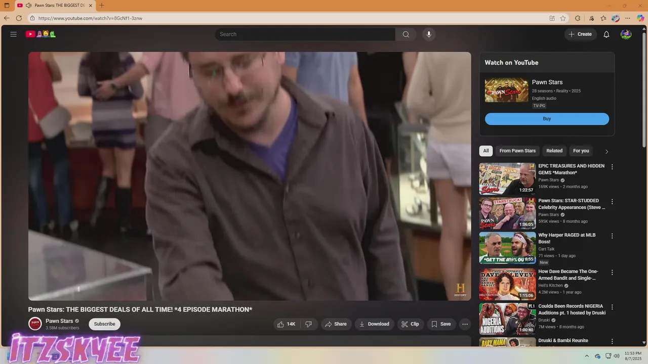Switch to Pawn Stars browser tab
Image resolution: width=648 pixels, height=364 pixels.
point(55,6)
